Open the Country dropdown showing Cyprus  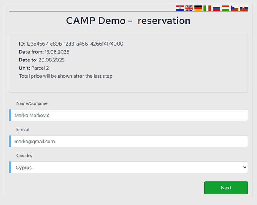point(128,168)
